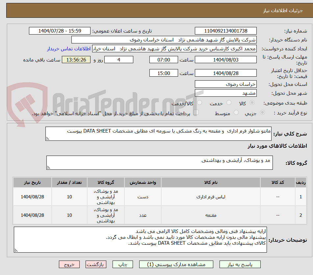Click the arrow icon in شرح کلی نیاز textarea
Screen dimensions: 313x275
pos(49,137)
